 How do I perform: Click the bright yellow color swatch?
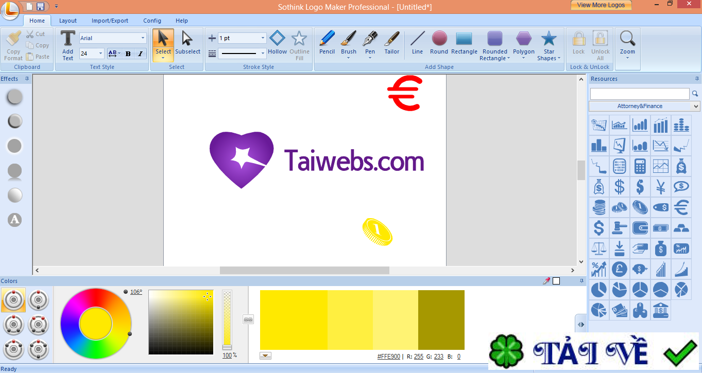pyautogui.click(x=294, y=320)
